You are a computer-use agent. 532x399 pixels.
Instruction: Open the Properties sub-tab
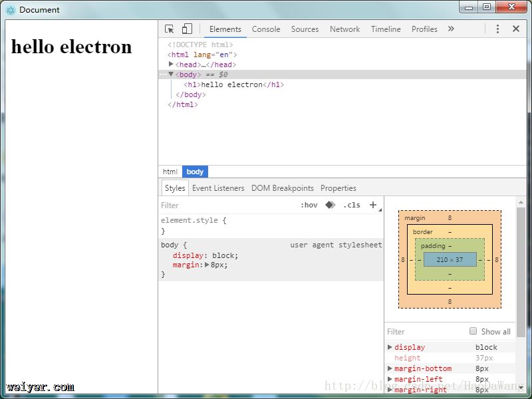pos(338,188)
